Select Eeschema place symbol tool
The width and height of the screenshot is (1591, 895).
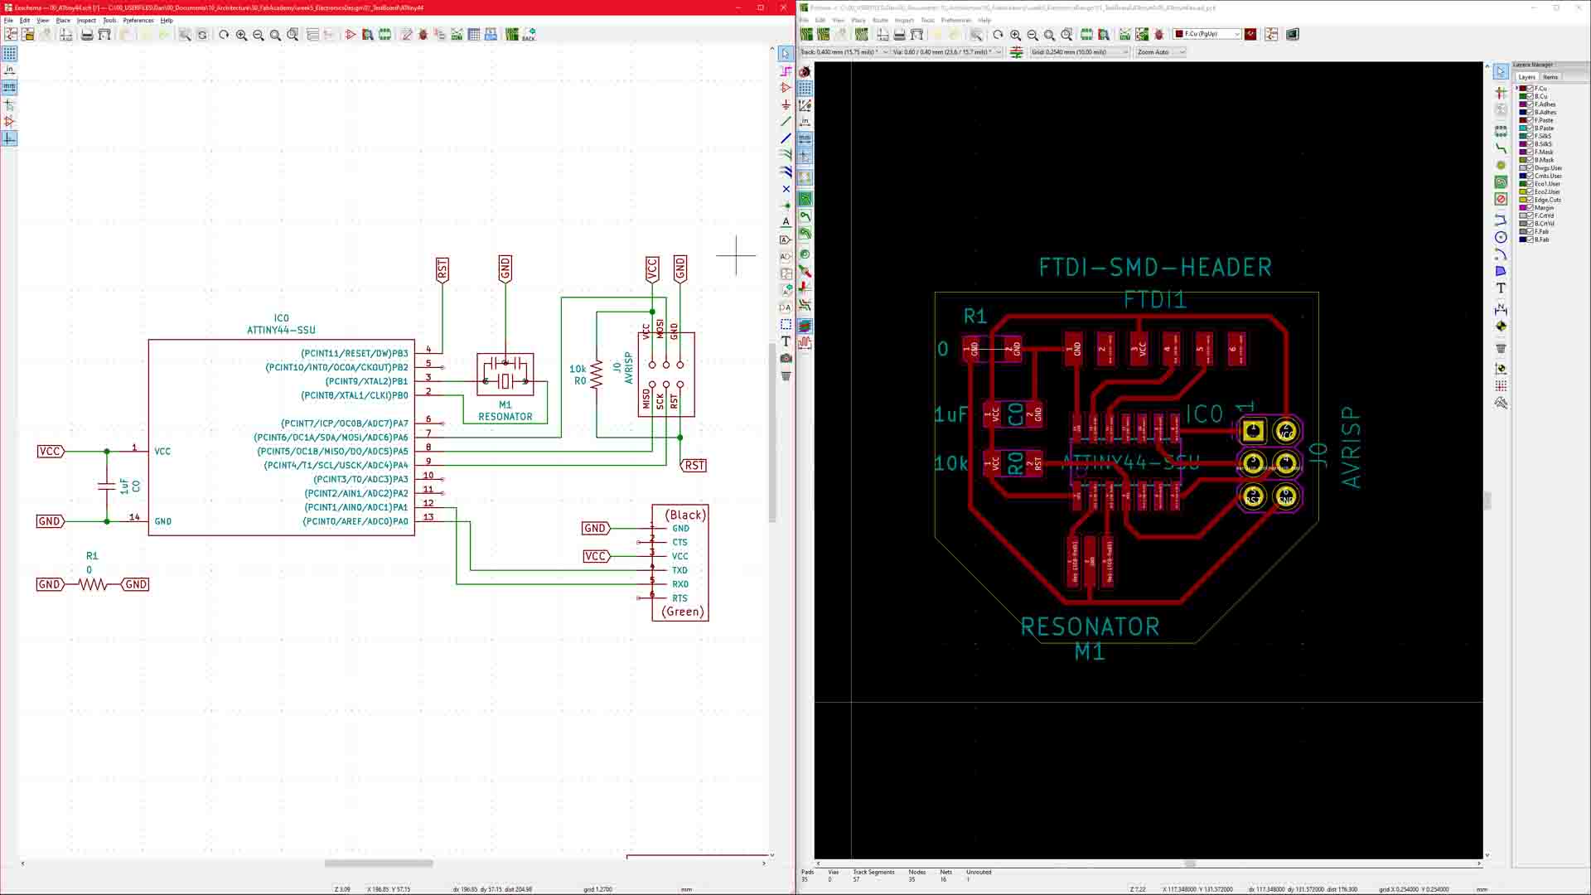[786, 88]
